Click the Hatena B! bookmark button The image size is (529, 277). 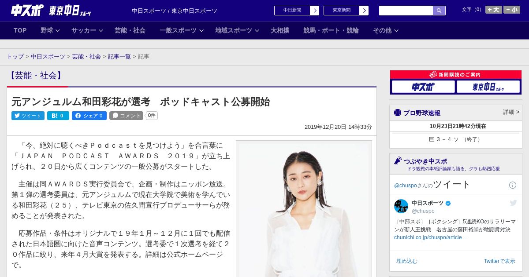coord(58,116)
